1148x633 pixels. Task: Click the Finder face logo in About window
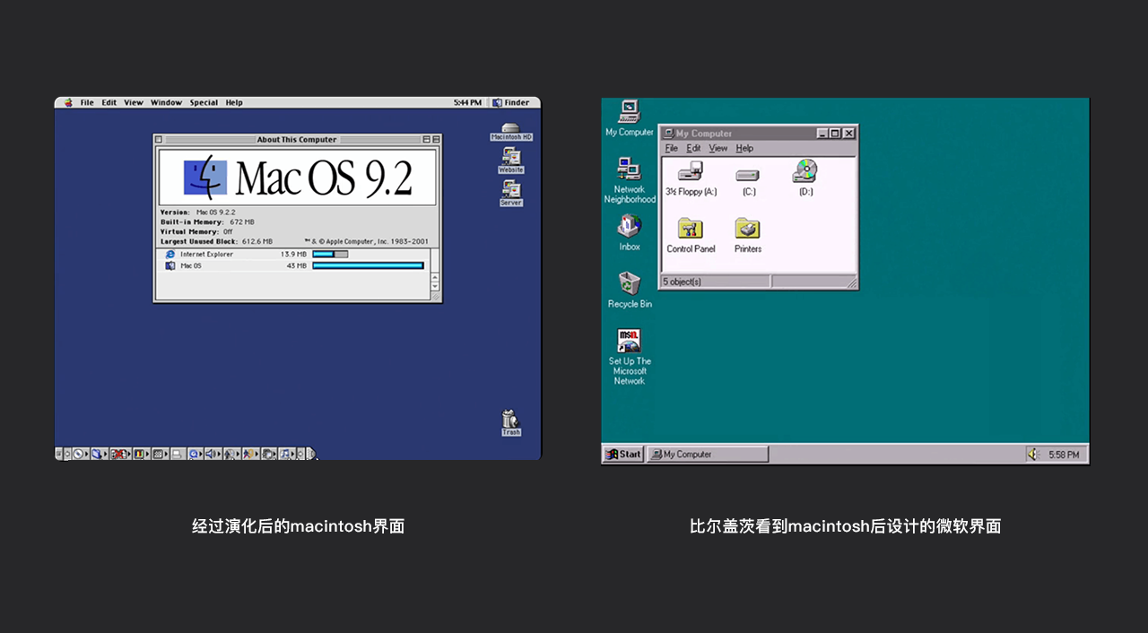pos(205,177)
